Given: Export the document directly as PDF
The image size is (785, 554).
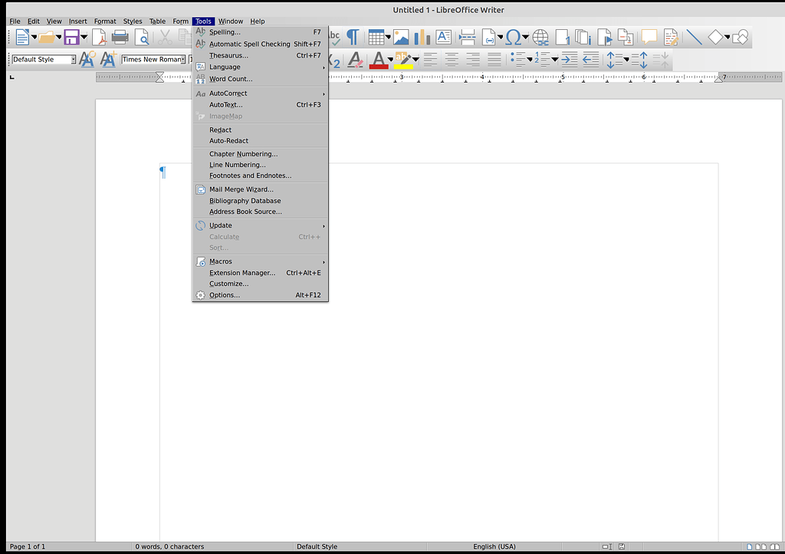Looking at the screenshot, I should 98,36.
